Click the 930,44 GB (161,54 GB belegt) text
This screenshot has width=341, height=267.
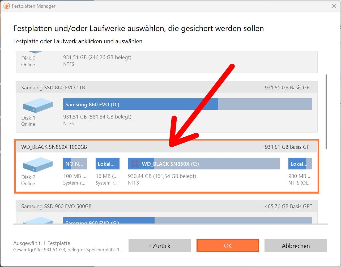pyautogui.click(x=162, y=176)
